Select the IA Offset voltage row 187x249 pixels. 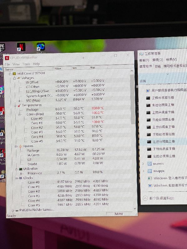point(65,82)
